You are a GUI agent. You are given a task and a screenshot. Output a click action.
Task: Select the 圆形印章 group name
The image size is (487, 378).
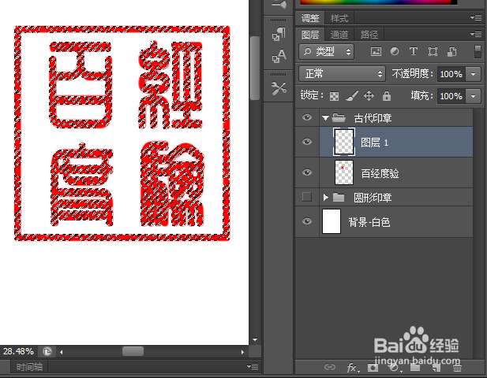(373, 198)
